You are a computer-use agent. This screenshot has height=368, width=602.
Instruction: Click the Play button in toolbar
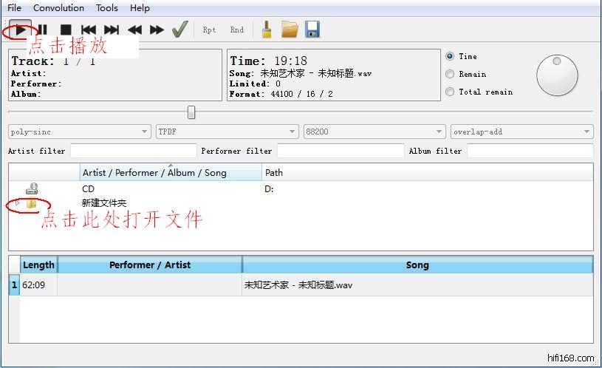(x=20, y=30)
